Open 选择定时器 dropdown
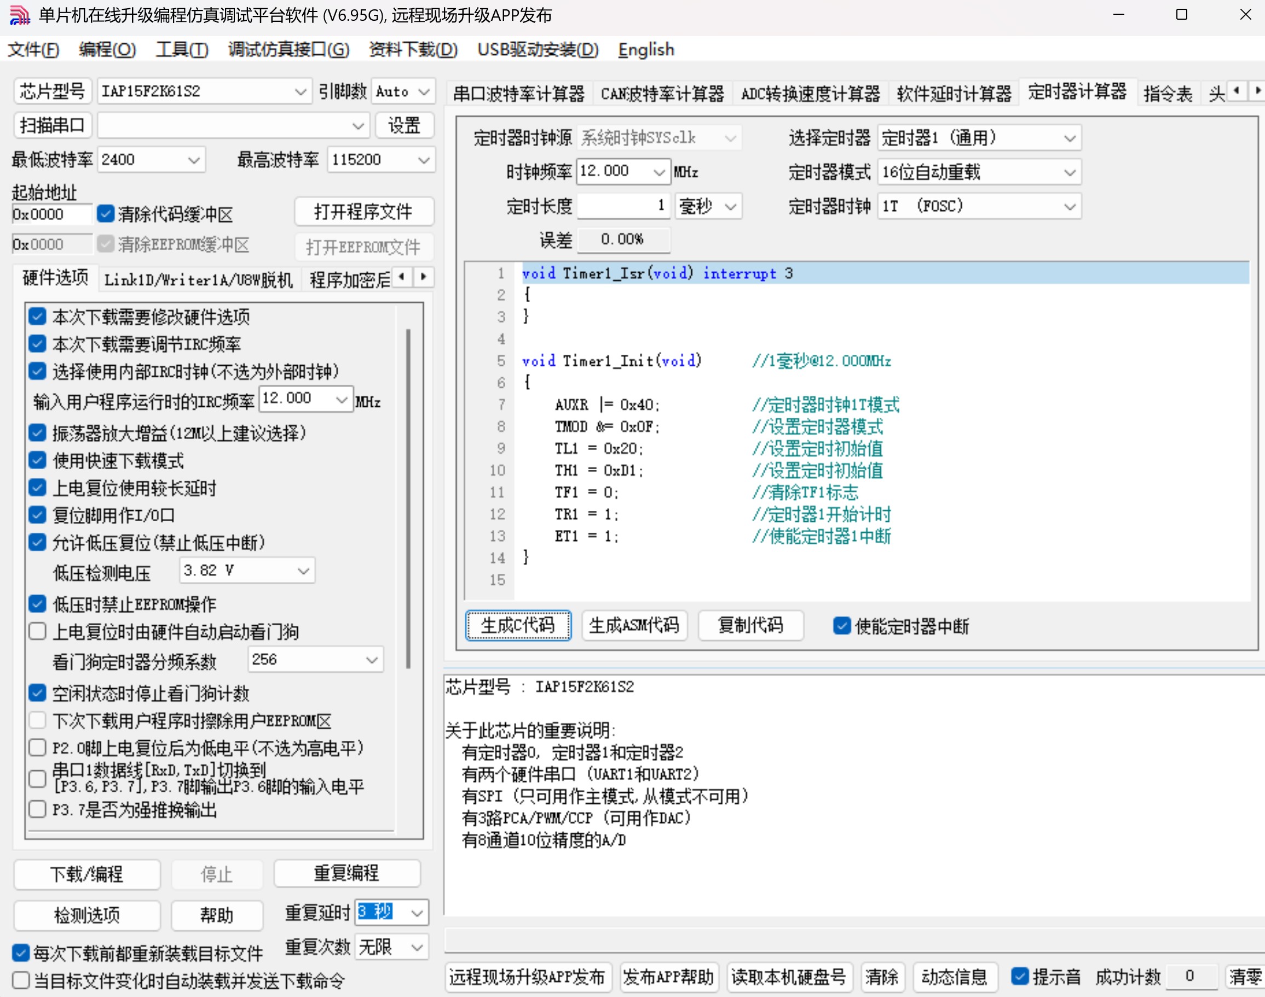 point(979,139)
